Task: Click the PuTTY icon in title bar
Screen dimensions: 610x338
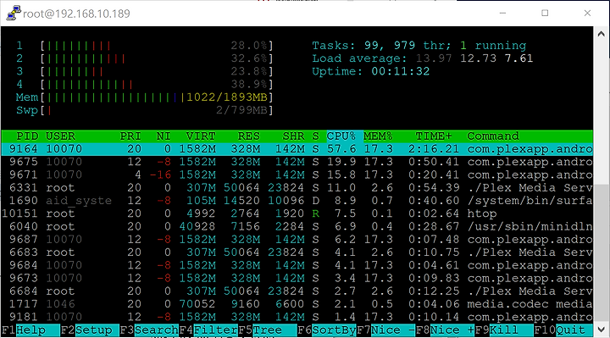Action: click(14, 13)
